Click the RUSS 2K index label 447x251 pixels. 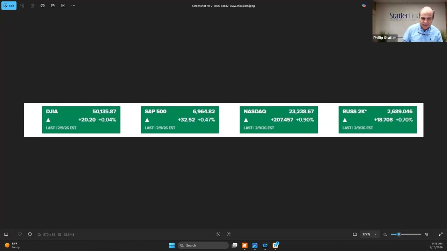tap(354, 112)
